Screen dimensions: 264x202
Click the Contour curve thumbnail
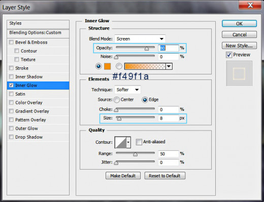coord(120,142)
